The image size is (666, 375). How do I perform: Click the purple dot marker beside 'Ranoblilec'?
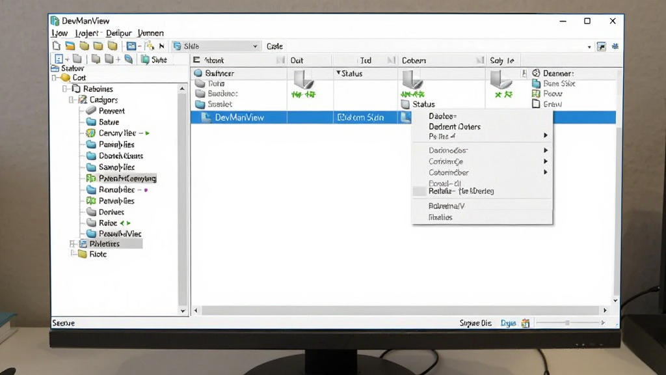point(146,190)
